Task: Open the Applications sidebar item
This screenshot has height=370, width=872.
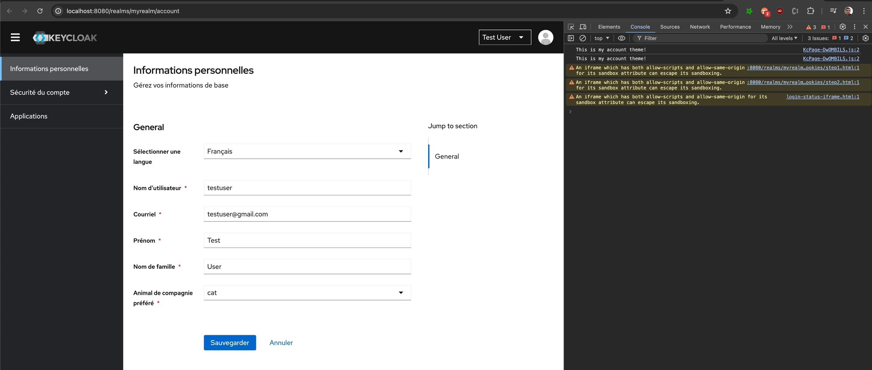Action: (x=29, y=116)
